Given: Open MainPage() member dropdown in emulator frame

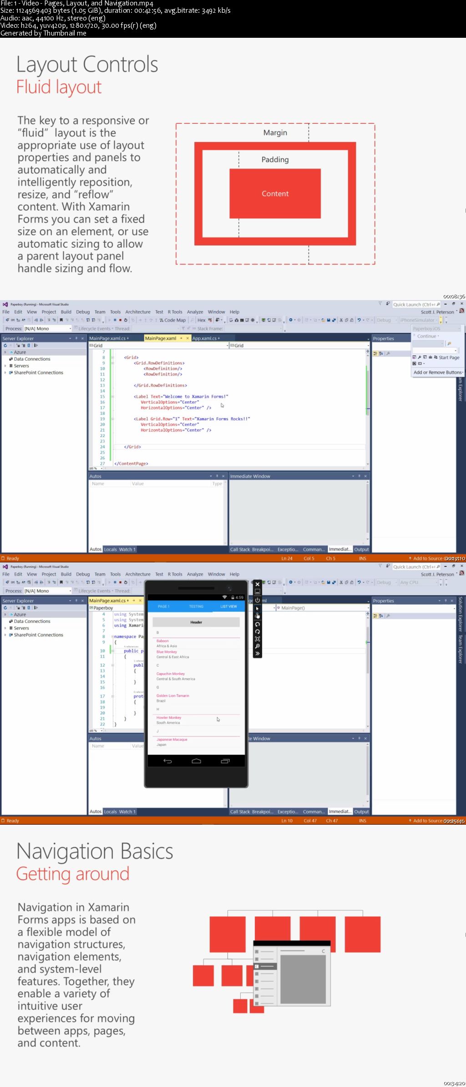Looking at the screenshot, I should coord(322,608).
